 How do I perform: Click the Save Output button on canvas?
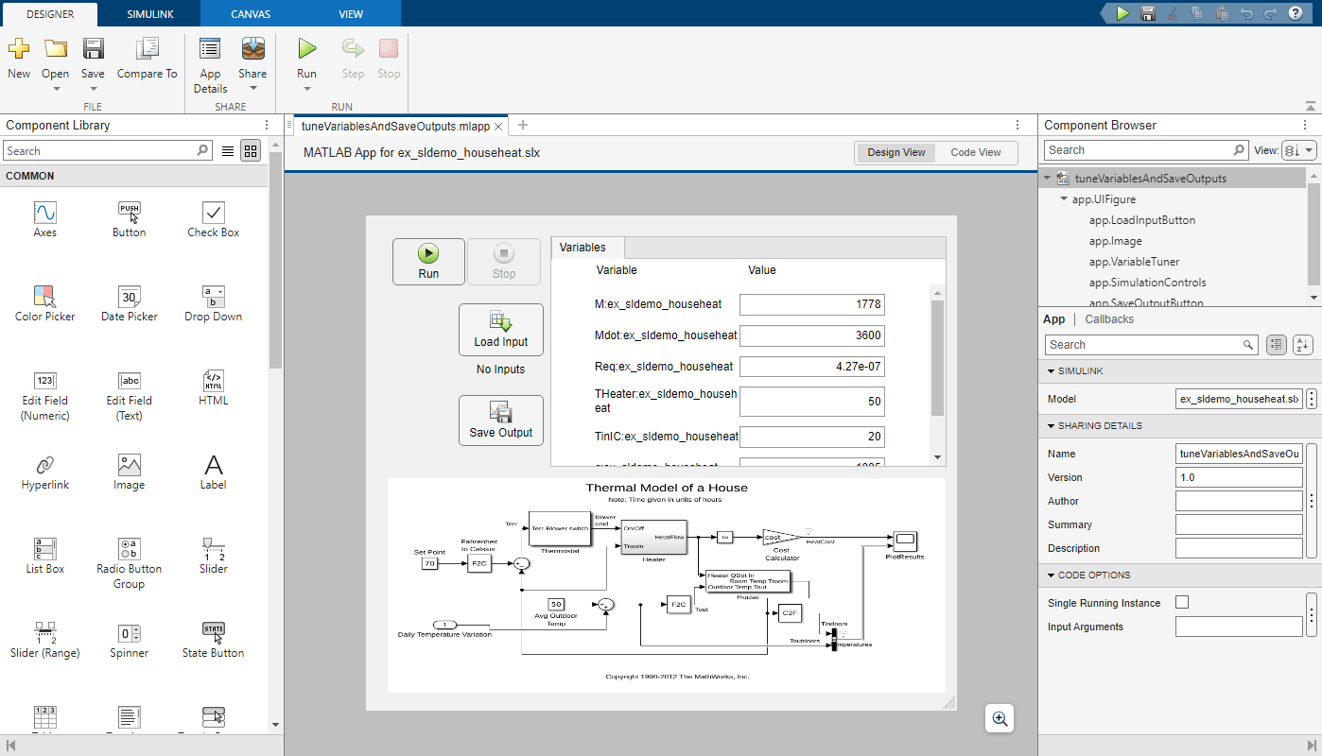pyautogui.click(x=501, y=420)
